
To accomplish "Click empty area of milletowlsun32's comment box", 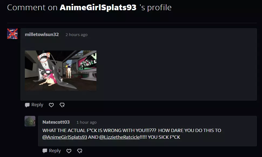I will point(176,70).
